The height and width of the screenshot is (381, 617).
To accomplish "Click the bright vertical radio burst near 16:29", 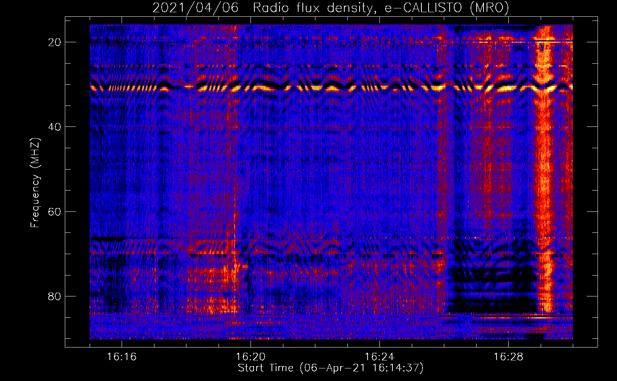I will click(x=544, y=170).
